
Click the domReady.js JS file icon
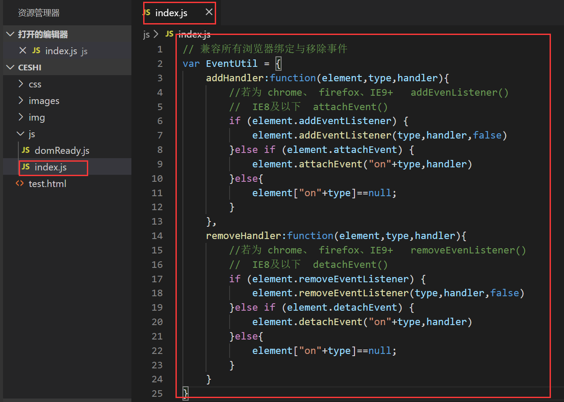(x=26, y=150)
